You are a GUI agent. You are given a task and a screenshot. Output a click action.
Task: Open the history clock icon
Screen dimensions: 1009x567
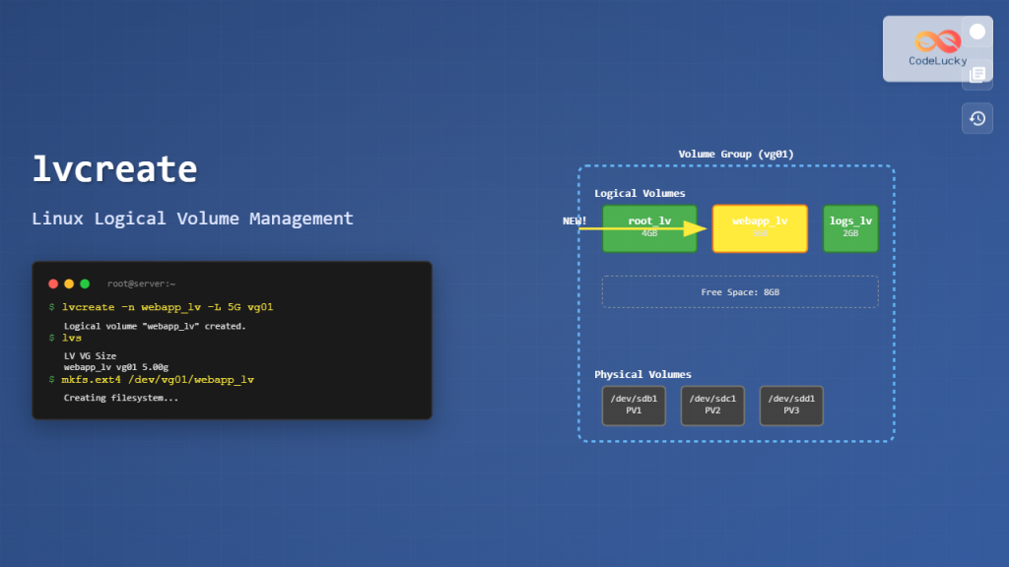click(x=976, y=118)
